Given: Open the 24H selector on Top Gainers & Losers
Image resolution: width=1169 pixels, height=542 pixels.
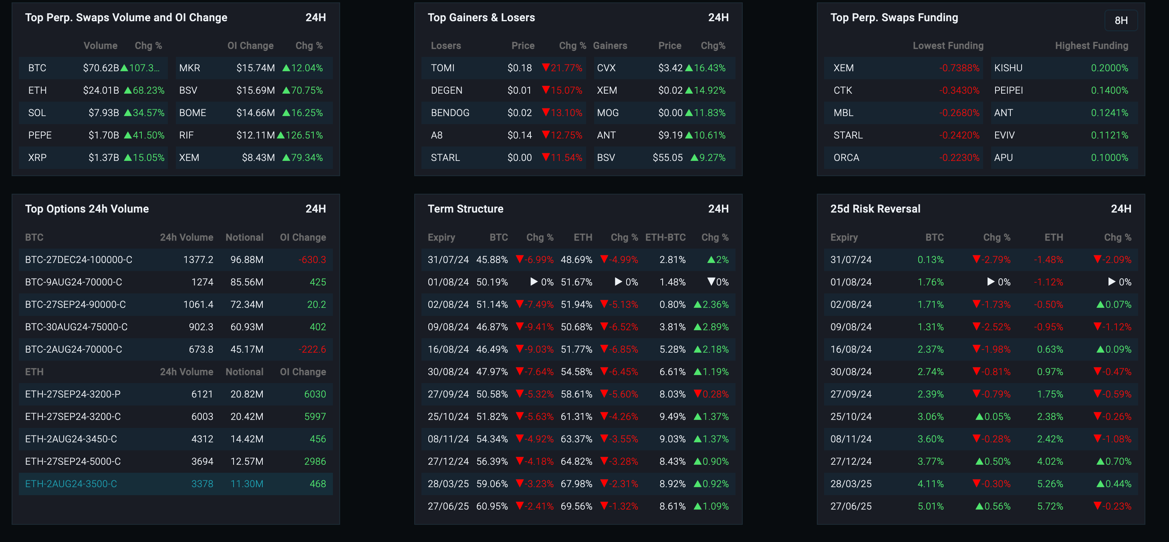Looking at the screenshot, I should [x=718, y=18].
